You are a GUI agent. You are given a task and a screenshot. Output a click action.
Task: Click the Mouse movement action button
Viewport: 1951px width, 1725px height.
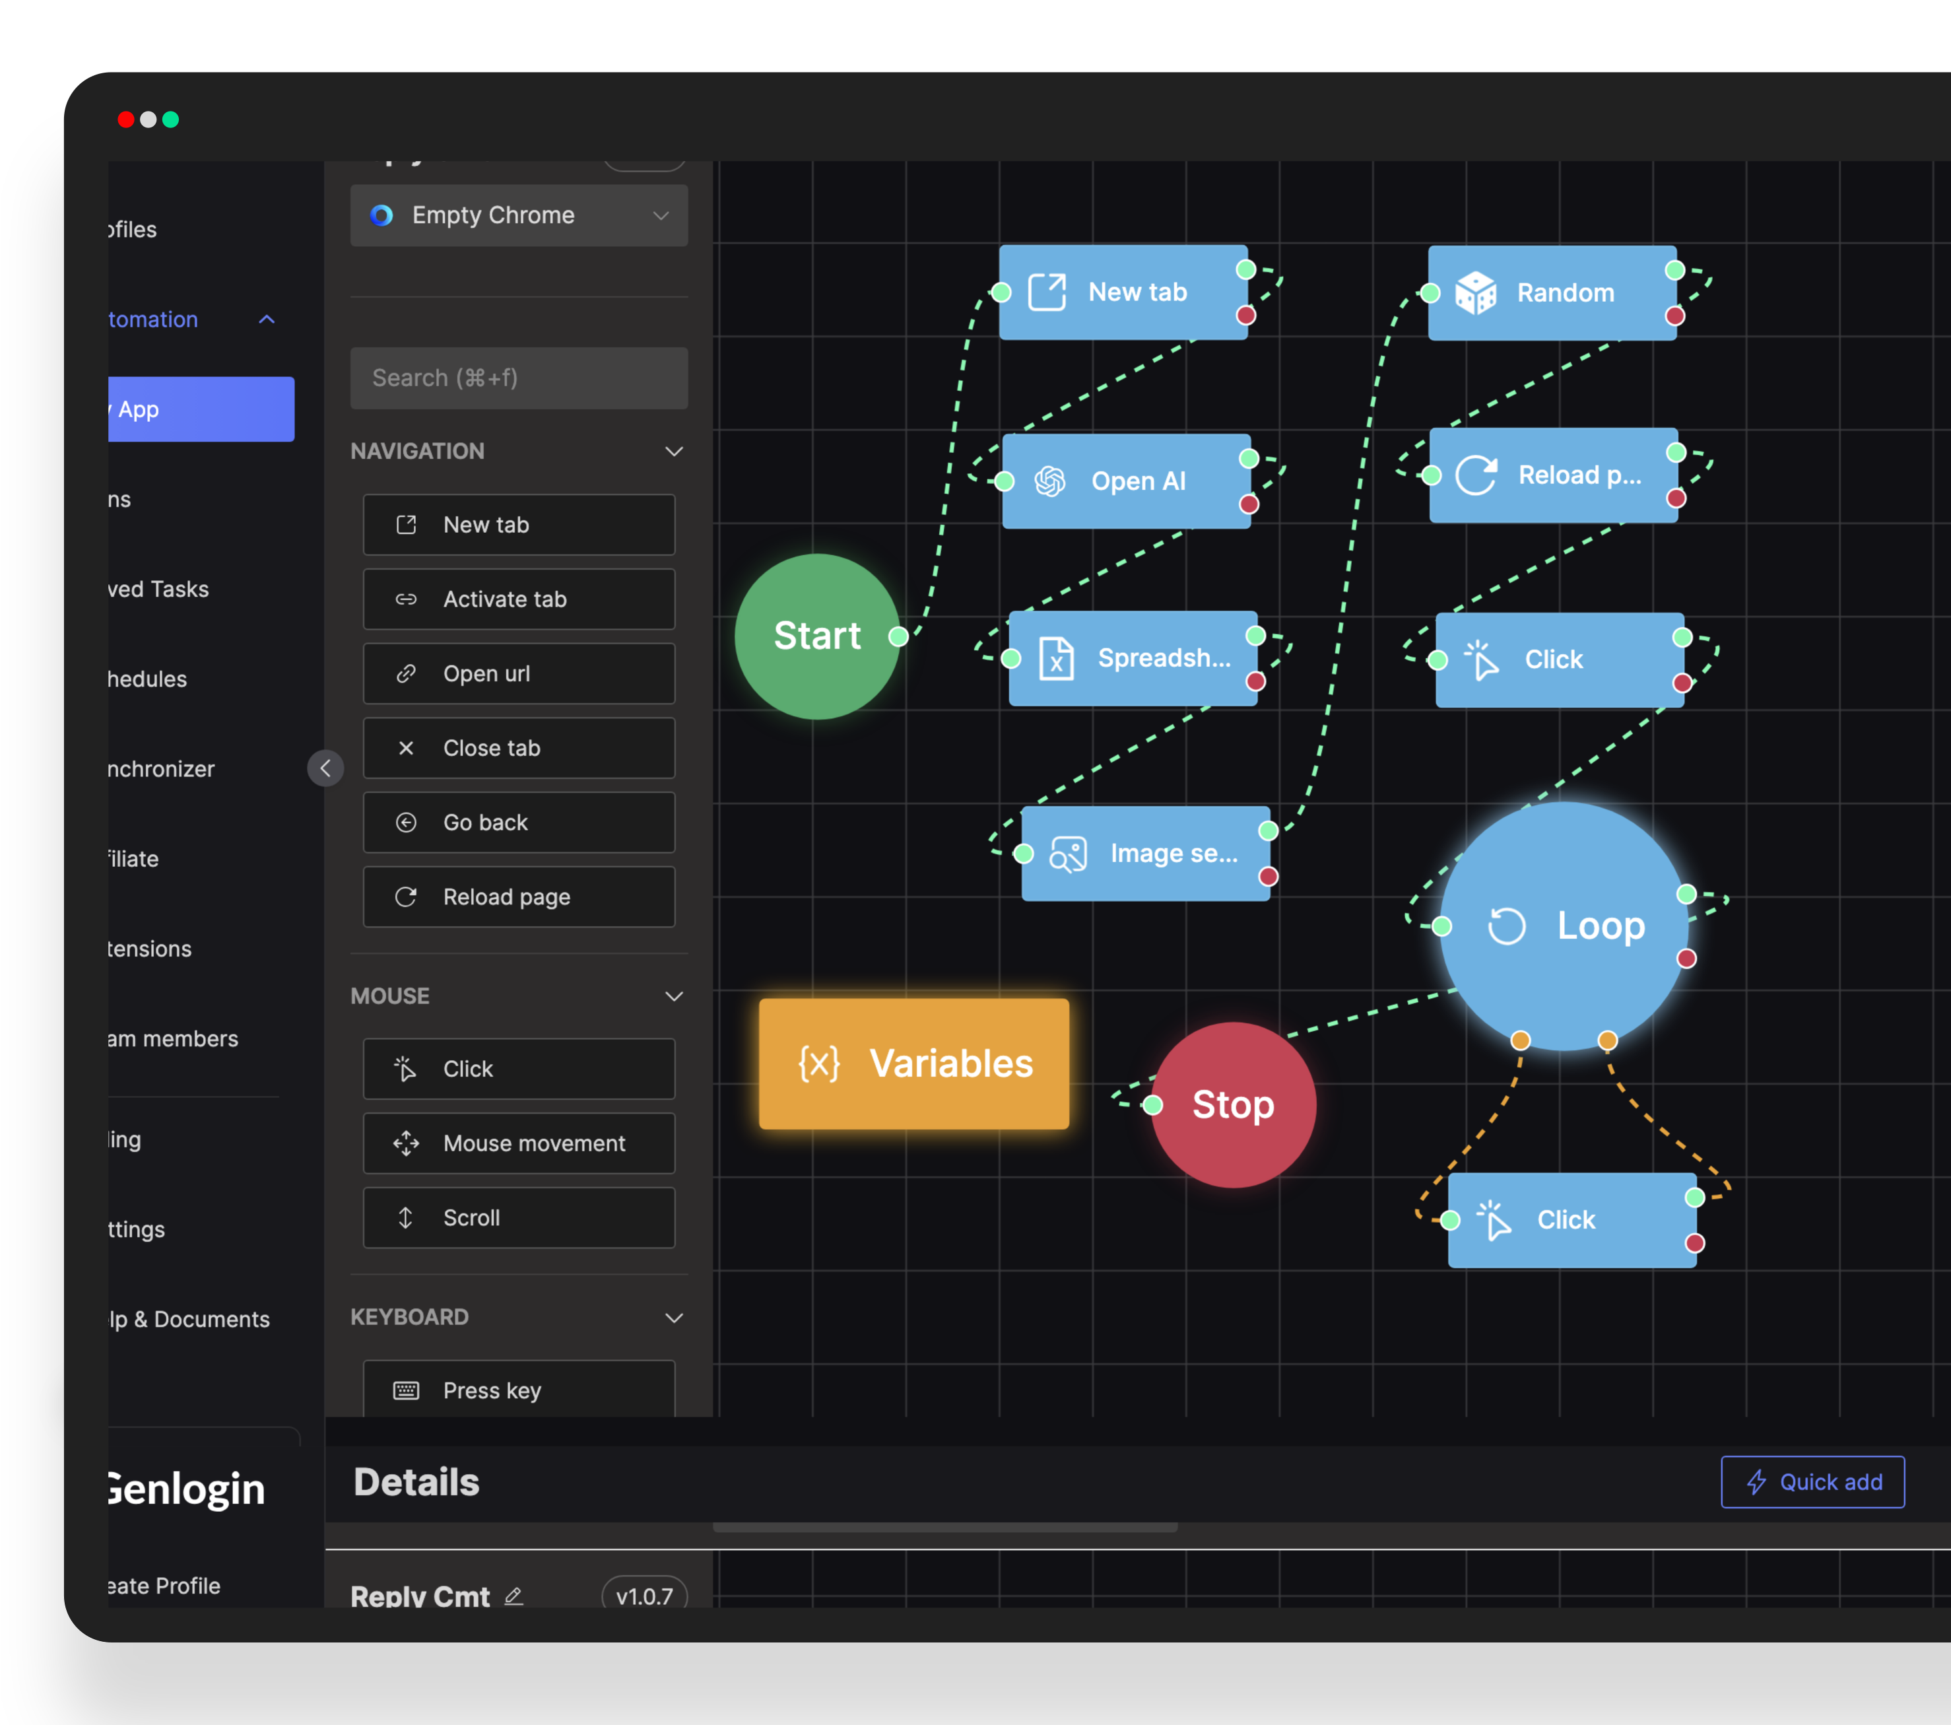(x=518, y=1143)
